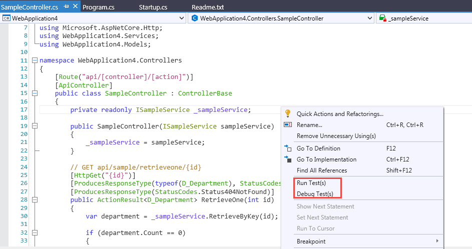The width and height of the screenshot is (472, 249).
Task: Switch to the Program.cs tab
Action: (99, 7)
